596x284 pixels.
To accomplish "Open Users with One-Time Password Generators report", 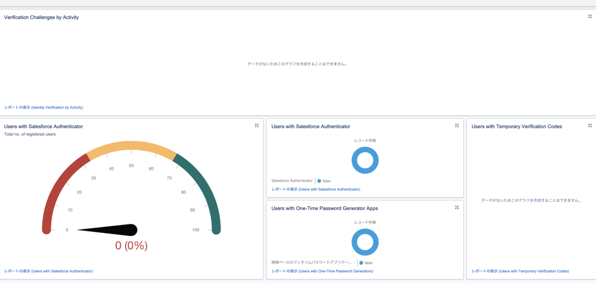I will pyautogui.click(x=322, y=271).
